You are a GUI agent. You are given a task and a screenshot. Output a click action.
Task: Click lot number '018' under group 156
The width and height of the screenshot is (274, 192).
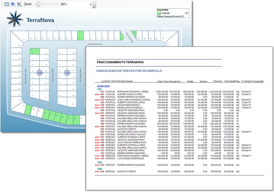click(102, 172)
